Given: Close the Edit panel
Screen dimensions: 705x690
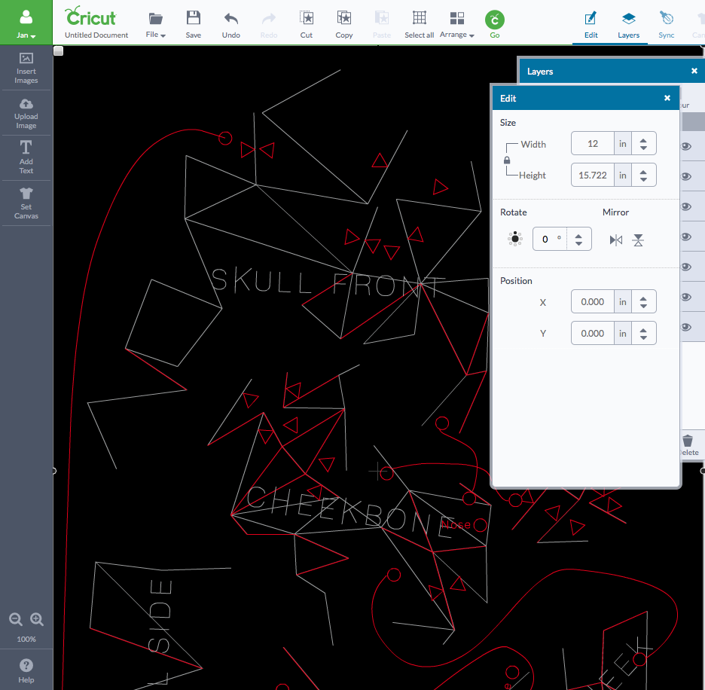Looking at the screenshot, I should (x=667, y=98).
